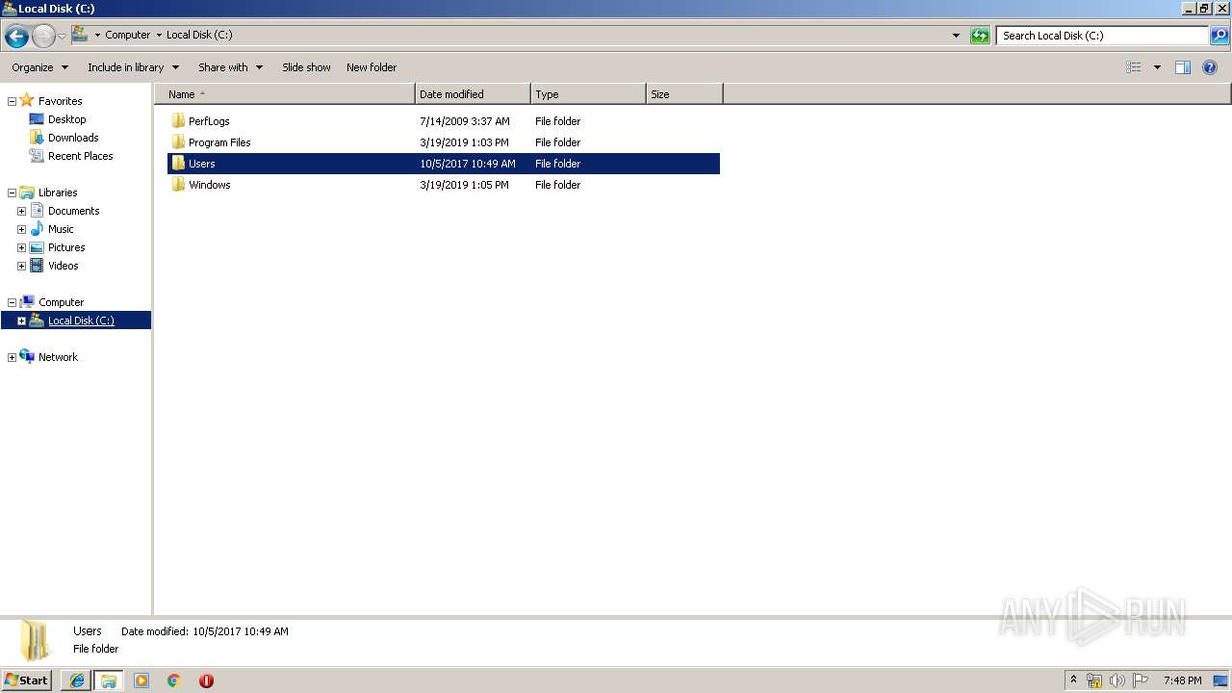Open the recent pages dropdown arrow
The image size is (1232, 693).
63,37
